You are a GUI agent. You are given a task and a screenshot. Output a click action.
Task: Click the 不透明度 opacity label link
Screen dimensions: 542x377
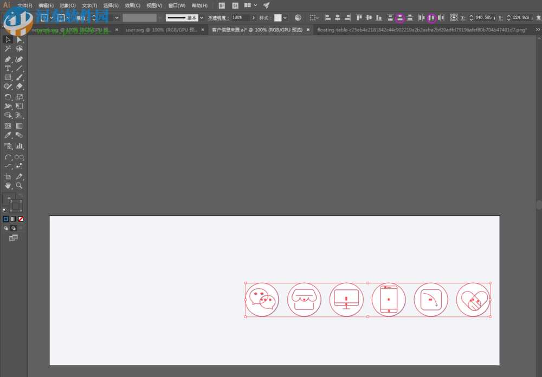(x=218, y=18)
